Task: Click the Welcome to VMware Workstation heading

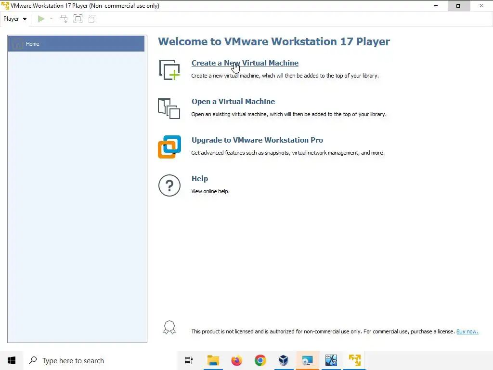Action: (x=274, y=41)
